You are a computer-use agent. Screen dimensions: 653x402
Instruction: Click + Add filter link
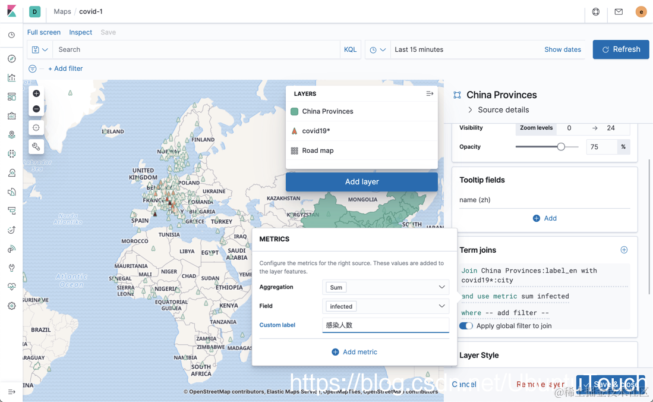(x=65, y=68)
